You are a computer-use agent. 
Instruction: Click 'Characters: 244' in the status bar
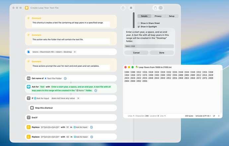pyautogui.click(x=142, y=116)
